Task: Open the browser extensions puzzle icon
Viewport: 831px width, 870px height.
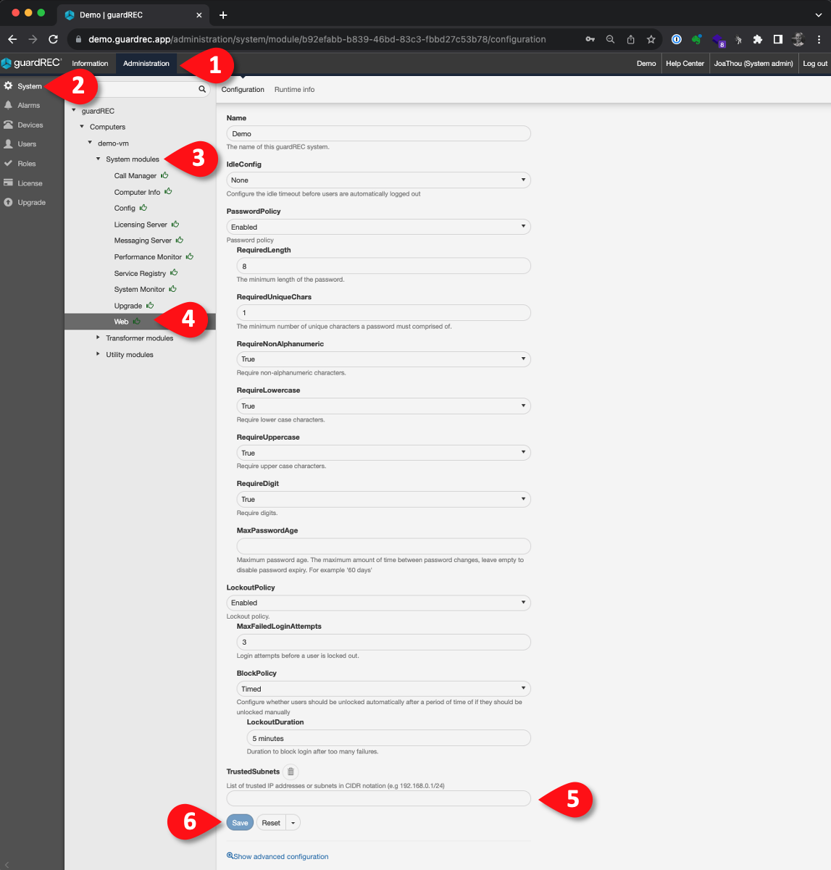Action: click(x=757, y=39)
